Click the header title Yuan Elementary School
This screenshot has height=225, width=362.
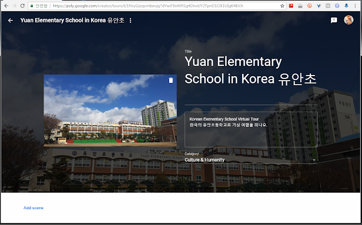click(x=72, y=20)
